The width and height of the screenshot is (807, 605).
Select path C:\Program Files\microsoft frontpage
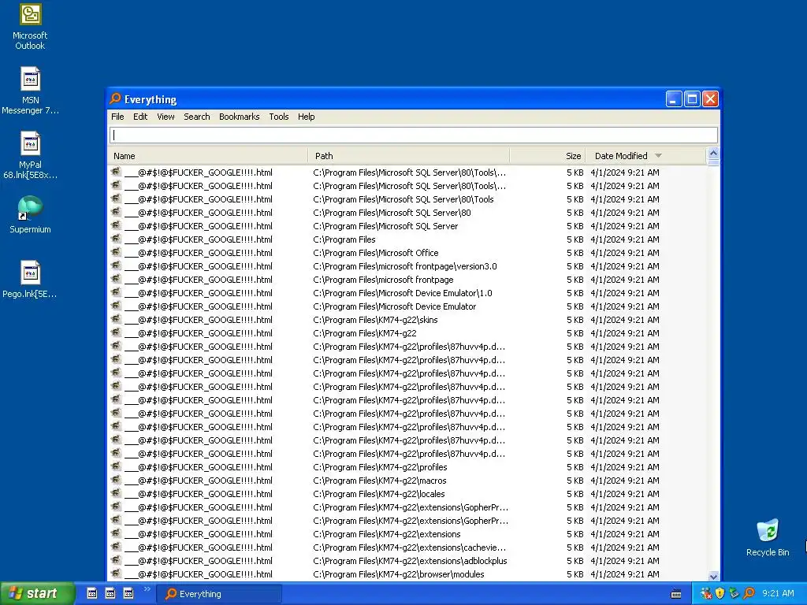[x=383, y=280]
